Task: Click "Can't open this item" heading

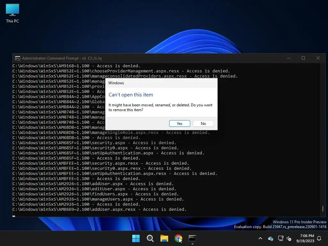Action: (x=131, y=95)
